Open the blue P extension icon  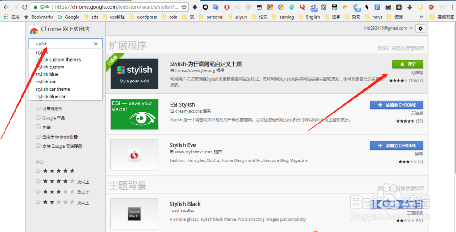[x=378, y=7]
